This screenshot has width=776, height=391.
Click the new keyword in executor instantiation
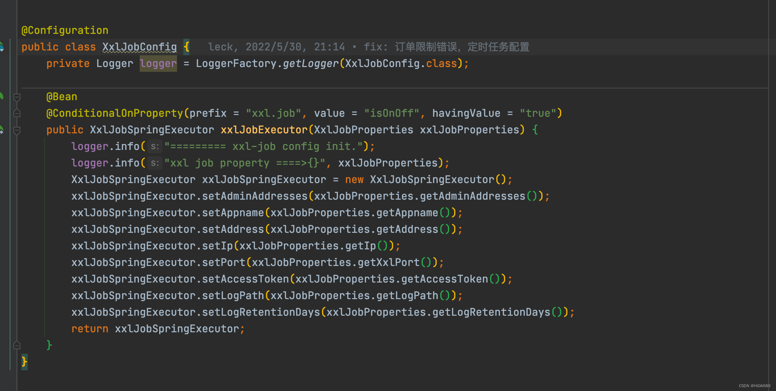(x=354, y=180)
